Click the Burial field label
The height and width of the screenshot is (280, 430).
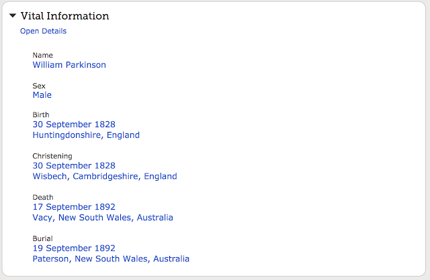[x=42, y=238]
